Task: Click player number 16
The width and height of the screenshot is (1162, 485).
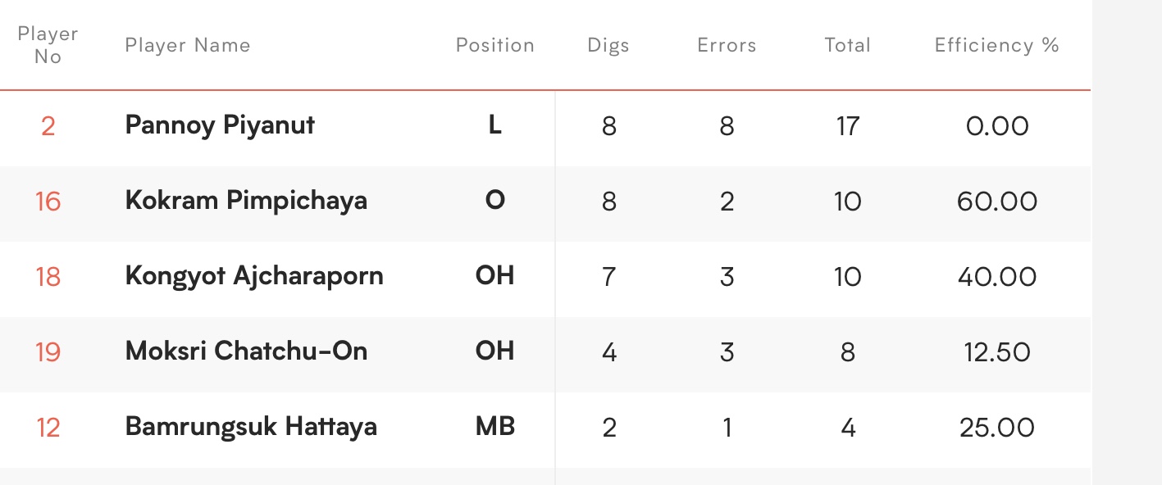Action: 48,202
